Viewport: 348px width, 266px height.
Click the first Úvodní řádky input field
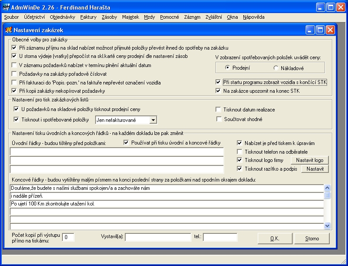coord(117,152)
